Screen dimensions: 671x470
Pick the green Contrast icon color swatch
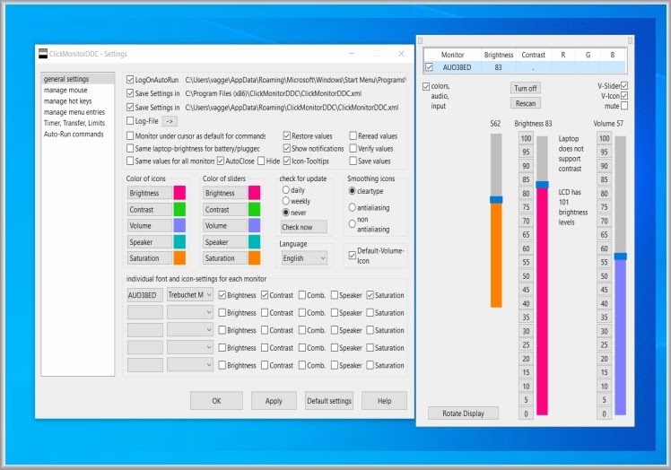click(179, 209)
